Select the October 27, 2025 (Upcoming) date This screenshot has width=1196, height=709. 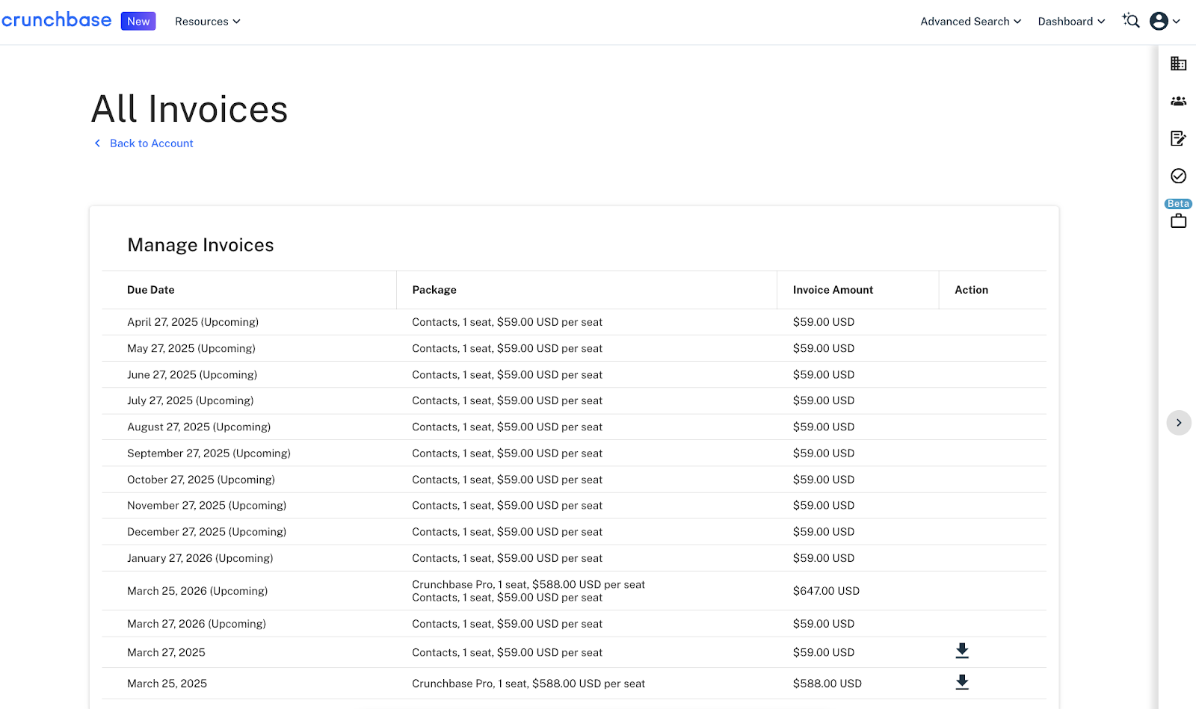click(201, 480)
